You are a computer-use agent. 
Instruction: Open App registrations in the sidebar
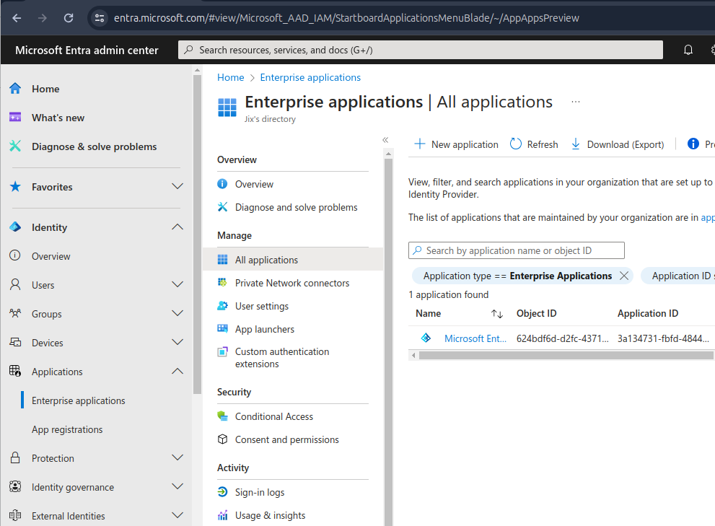67,429
